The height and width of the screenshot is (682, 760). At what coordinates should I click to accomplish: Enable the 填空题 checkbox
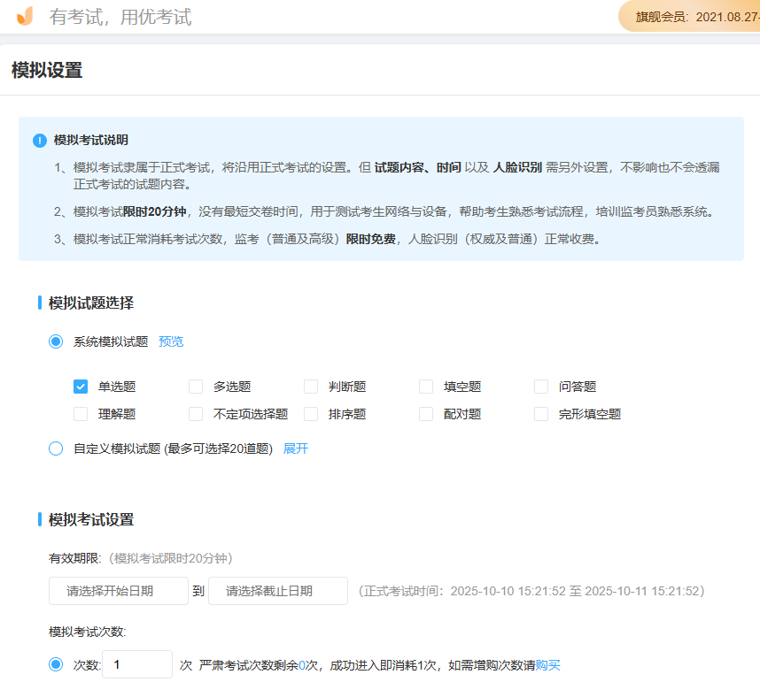(426, 386)
